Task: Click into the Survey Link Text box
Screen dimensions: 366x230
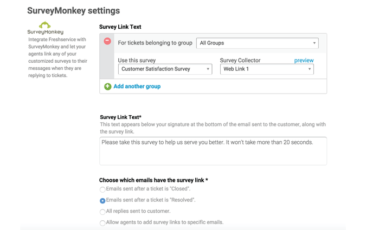Action: (213, 151)
